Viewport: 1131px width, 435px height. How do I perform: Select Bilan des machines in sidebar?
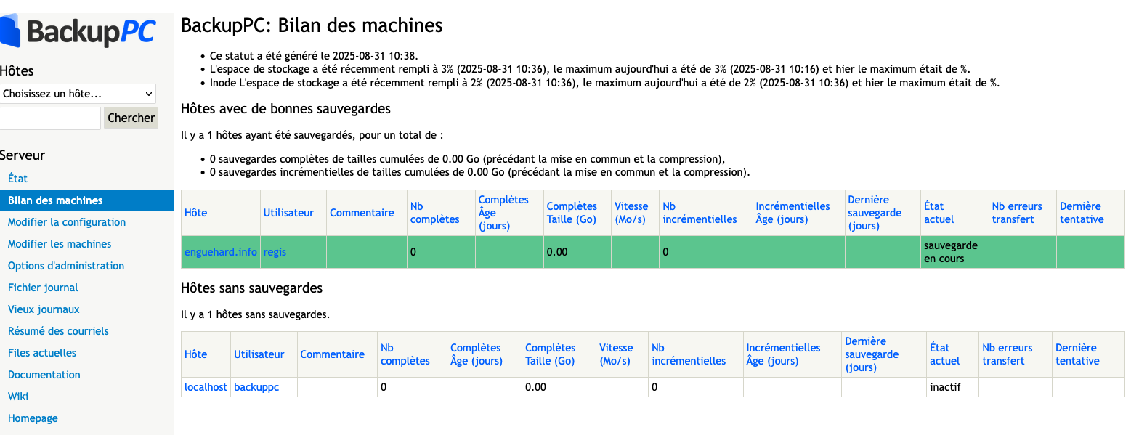point(55,200)
